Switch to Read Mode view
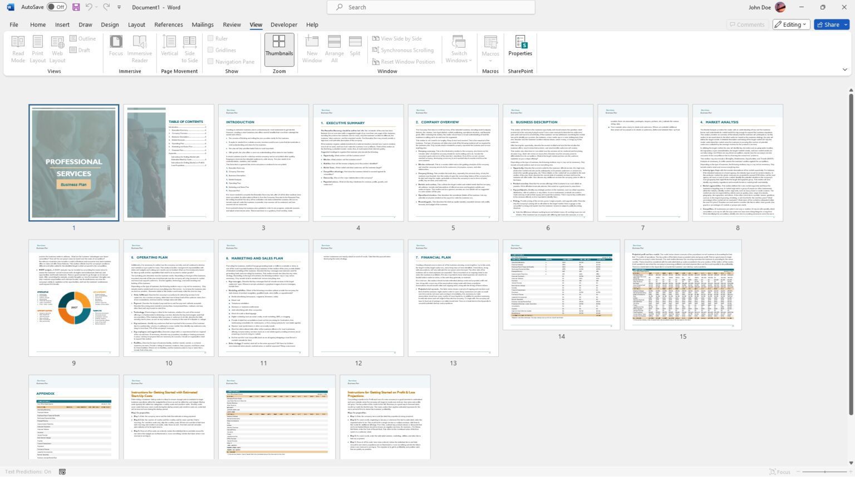 [x=17, y=49]
